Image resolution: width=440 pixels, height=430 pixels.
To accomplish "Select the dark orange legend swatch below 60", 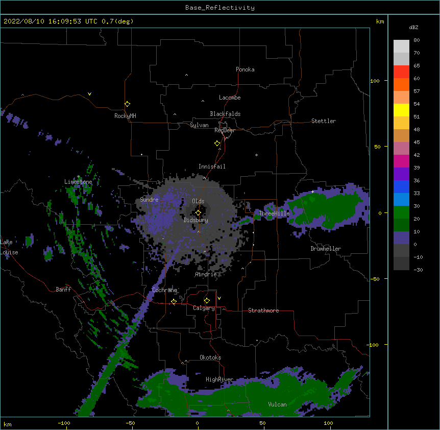I will (401, 84).
